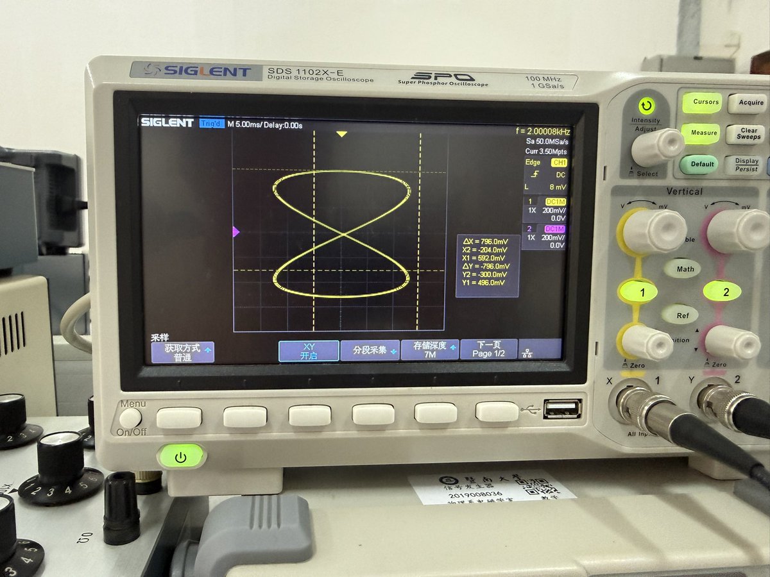Click the yellow trigger position triangle marker
Screen dimensions: 770x577
pyautogui.click(x=342, y=134)
